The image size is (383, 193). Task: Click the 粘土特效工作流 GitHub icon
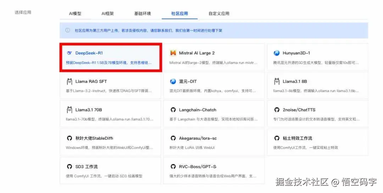coord(277,138)
